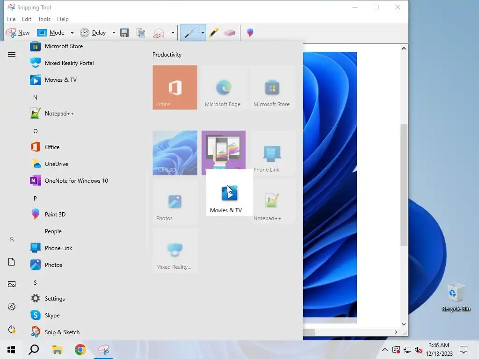Jump to letter P section header
The image size is (479, 359).
coord(35,198)
